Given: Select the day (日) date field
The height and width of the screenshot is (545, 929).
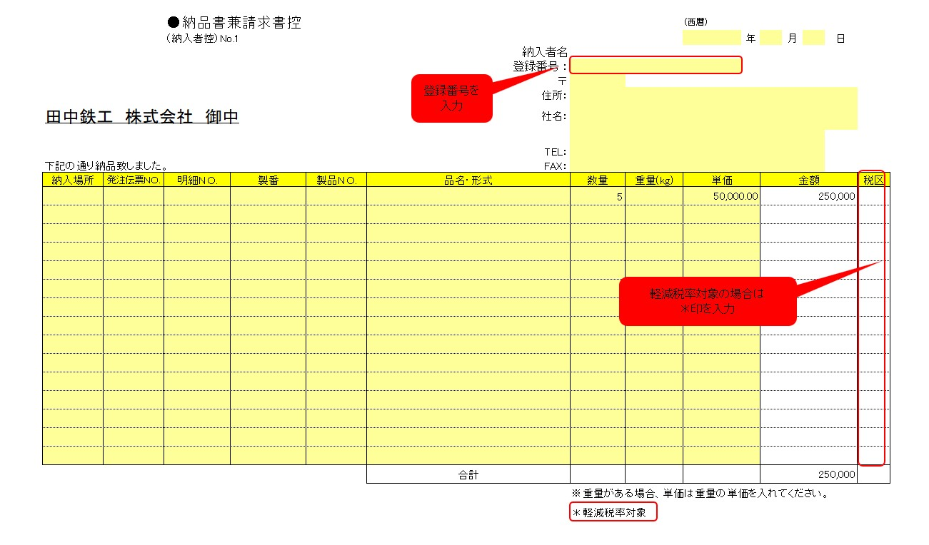Looking at the screenshot, I should 813,39.
